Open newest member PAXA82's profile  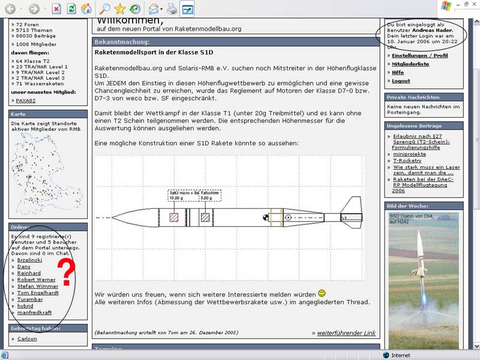tap(26, 100)
